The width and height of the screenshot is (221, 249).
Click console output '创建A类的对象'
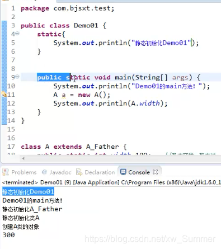click(21, 227)
